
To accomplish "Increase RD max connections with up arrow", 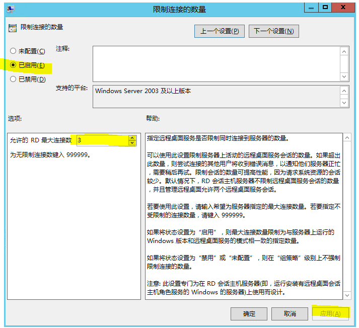I will (x=132, y=138).
